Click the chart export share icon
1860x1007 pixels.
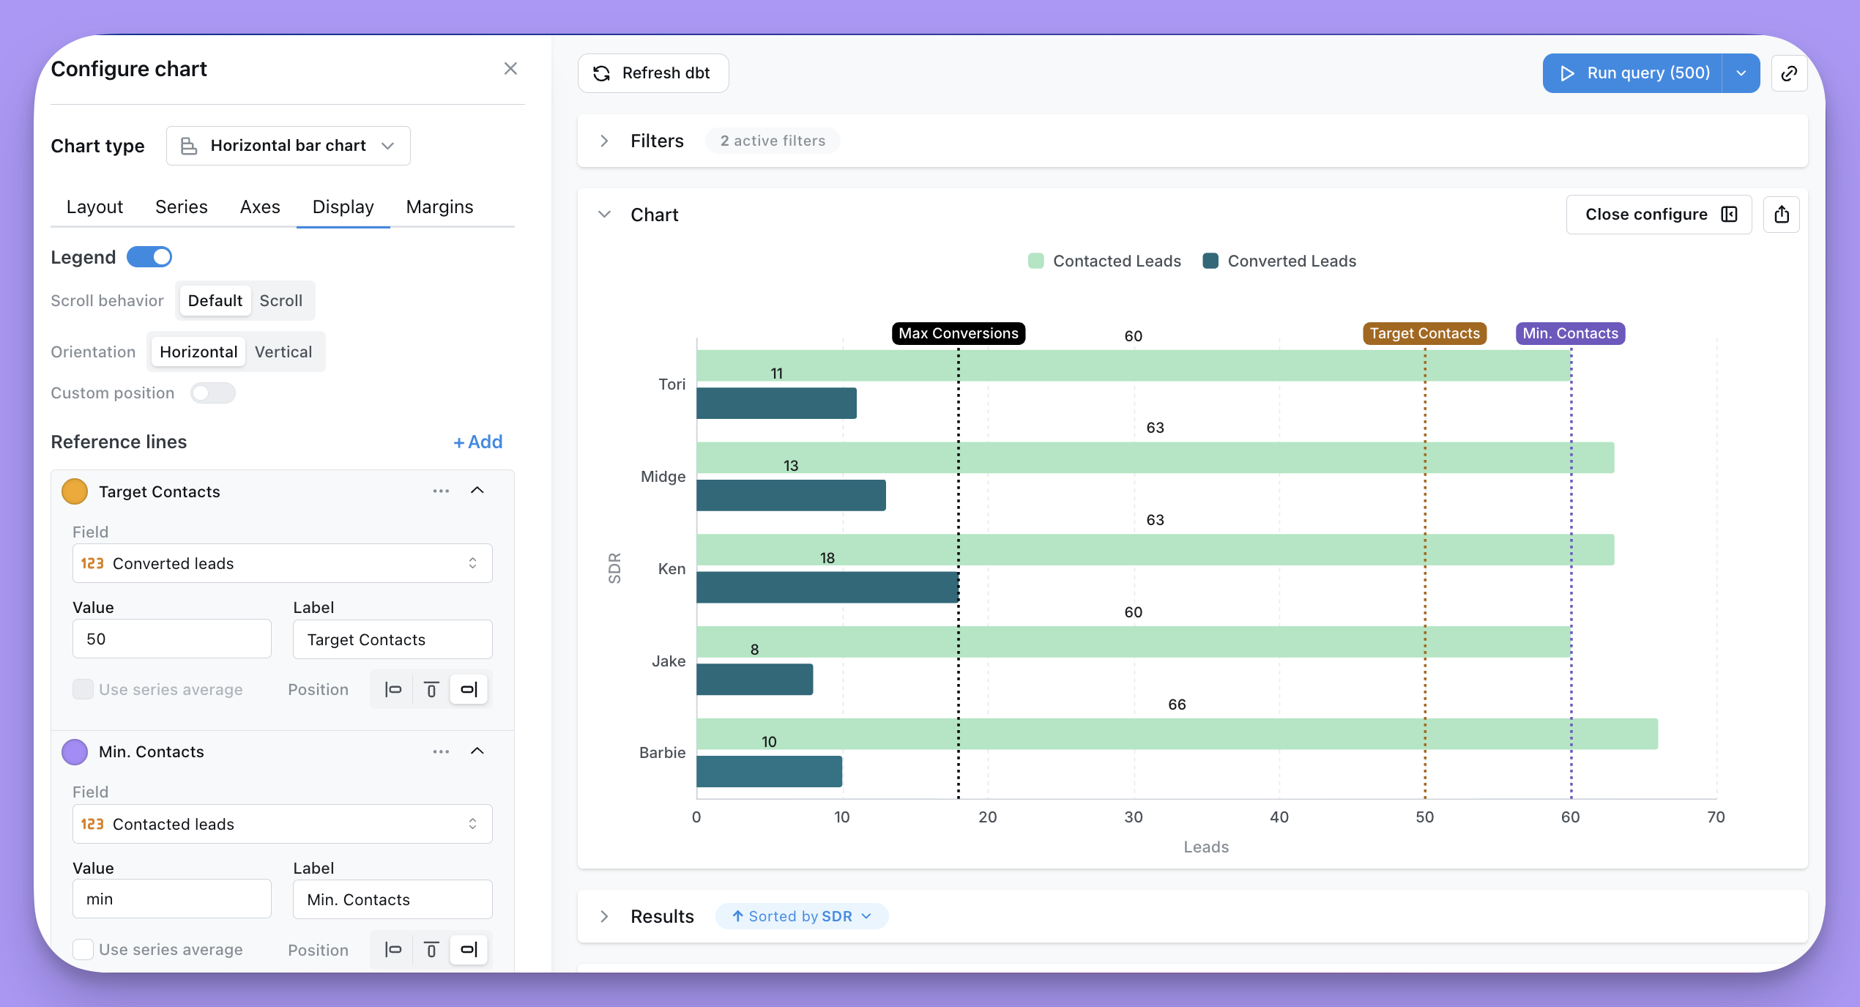[x=1782, y=215]
